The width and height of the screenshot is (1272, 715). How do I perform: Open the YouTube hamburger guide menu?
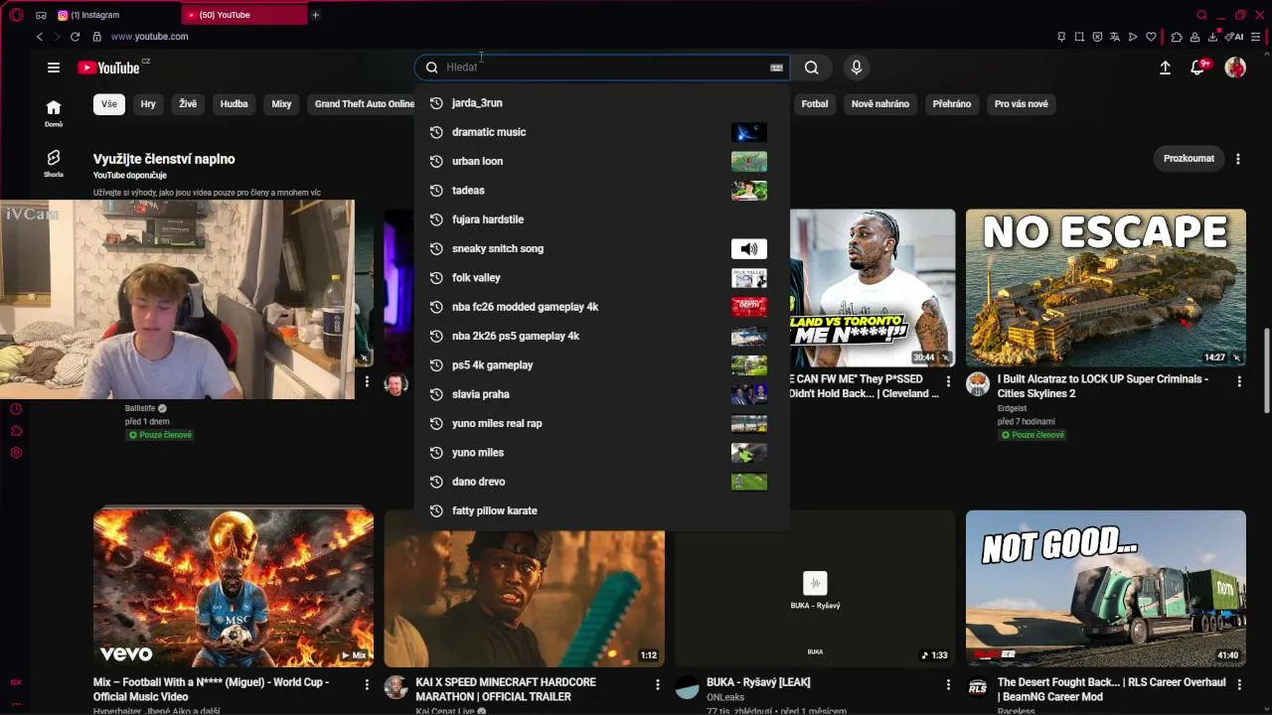coord(54,68)
